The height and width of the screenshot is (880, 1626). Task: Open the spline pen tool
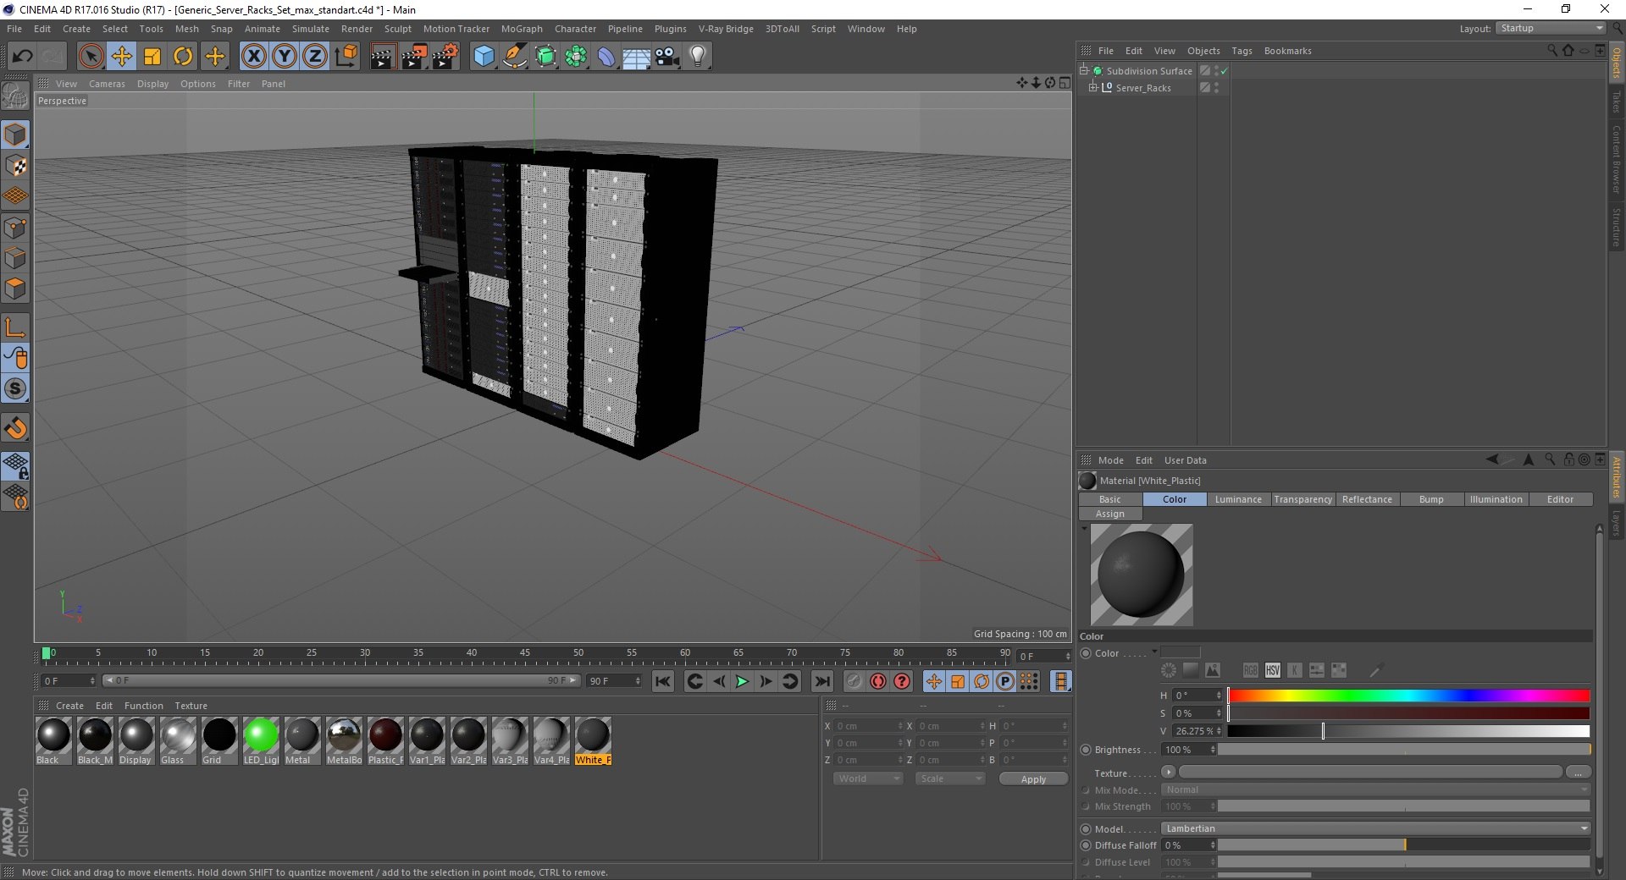pos(515,57)
